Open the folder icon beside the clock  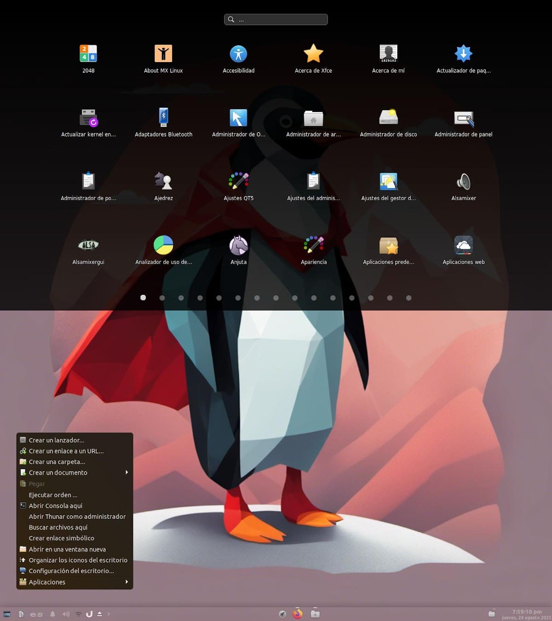tap(492, 614)
